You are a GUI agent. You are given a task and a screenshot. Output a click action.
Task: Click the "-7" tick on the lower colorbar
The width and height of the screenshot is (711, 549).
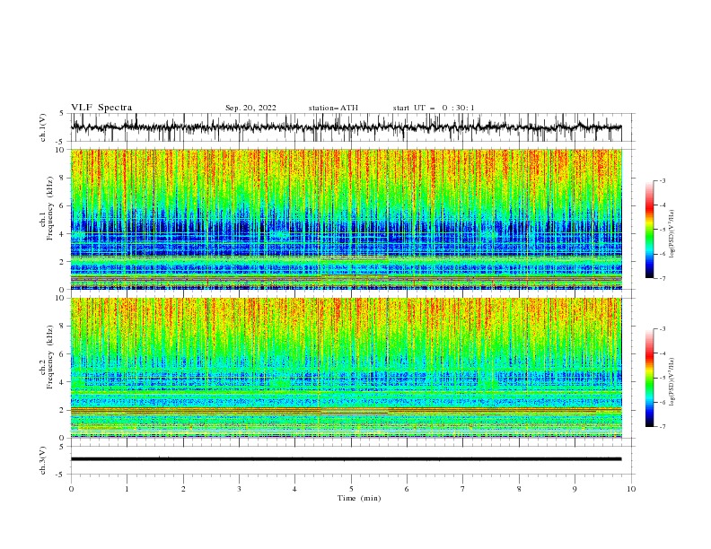tap(663, 427)
